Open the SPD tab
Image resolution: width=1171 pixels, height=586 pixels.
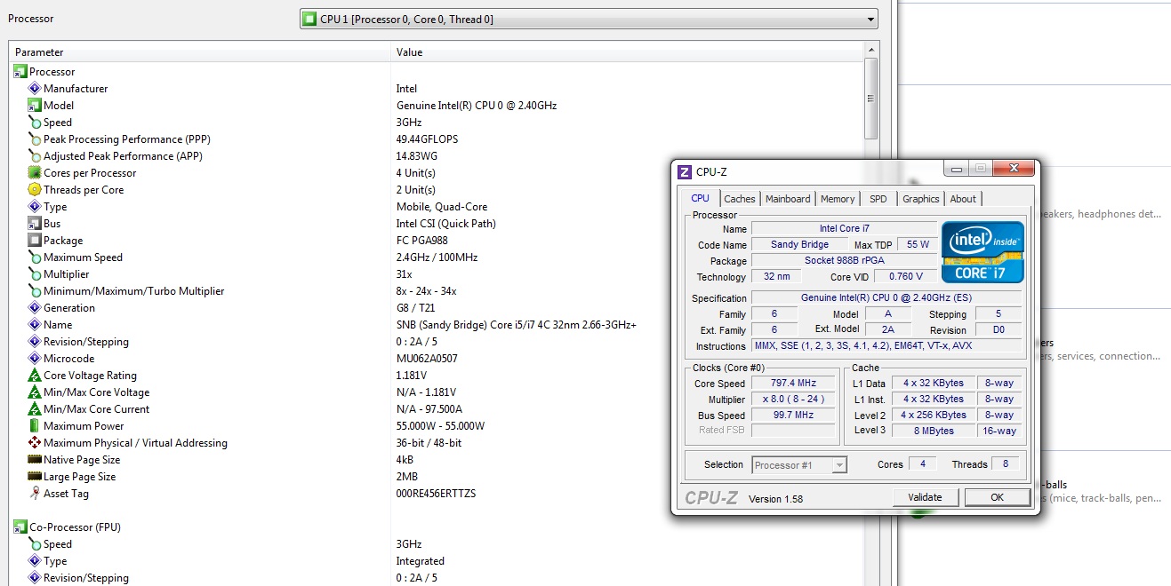pos(878,198)
